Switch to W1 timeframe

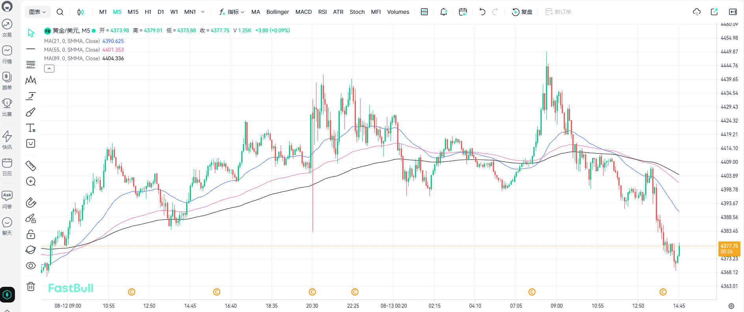[174, 12]
